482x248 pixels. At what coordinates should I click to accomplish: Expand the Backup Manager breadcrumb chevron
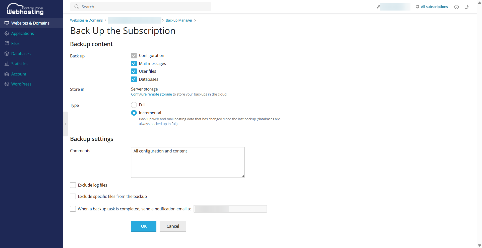click(195, 20)
